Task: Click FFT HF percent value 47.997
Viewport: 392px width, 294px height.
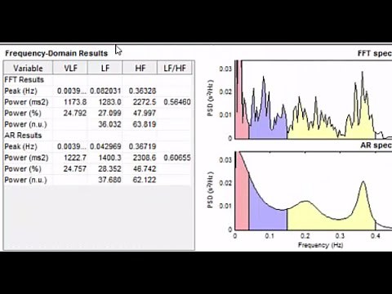Action: pyautogui.click(x=145, y=113)
